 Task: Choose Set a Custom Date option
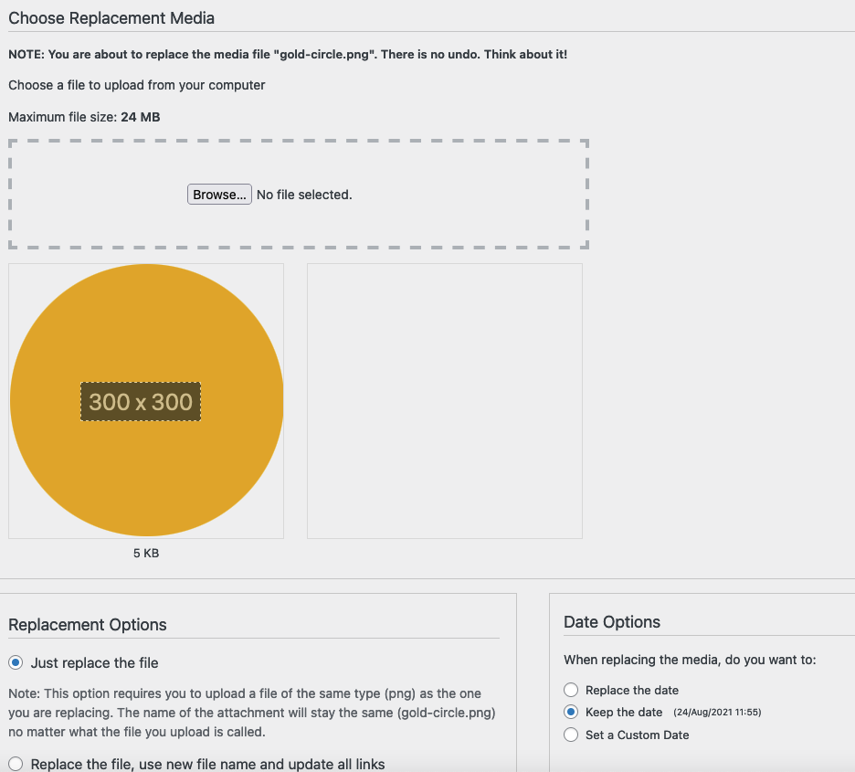(571, 735)
